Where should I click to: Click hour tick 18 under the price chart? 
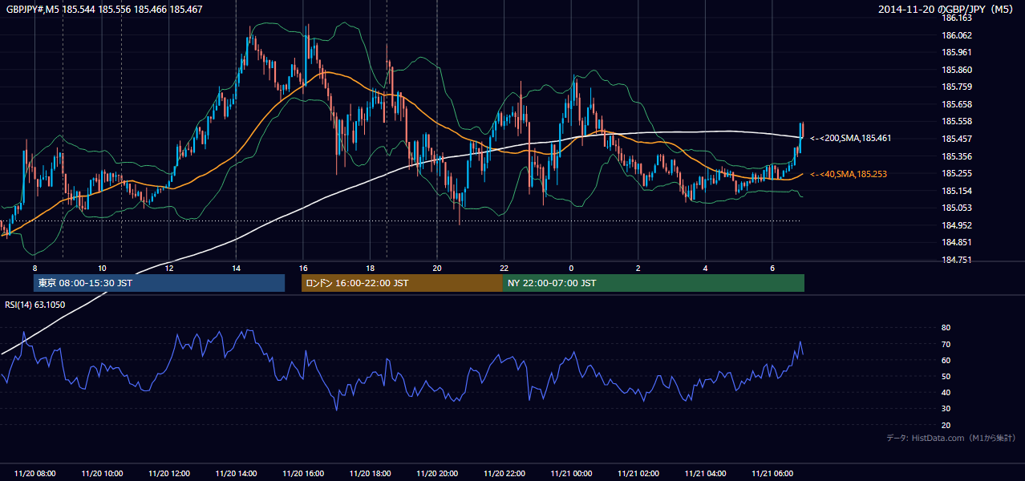370,268
